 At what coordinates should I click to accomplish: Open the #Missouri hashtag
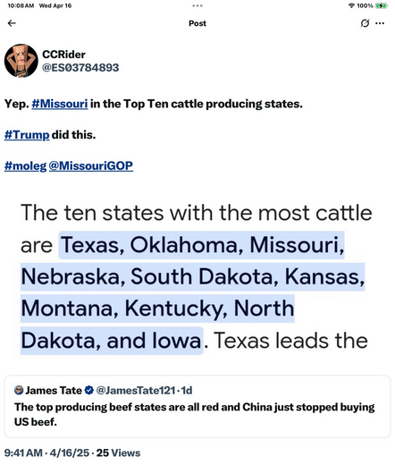pyautogui.click(x=60, y=104)
